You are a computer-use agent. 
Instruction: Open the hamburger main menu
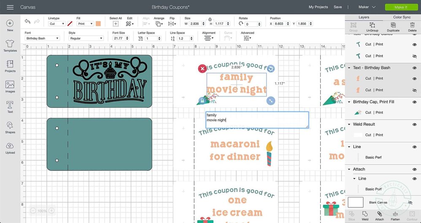(10, 7)
